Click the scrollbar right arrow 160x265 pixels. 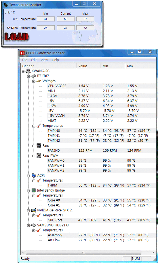pos(153,253)
